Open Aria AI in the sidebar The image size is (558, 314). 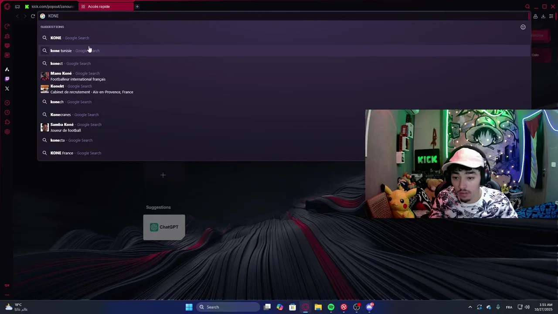tap(7, 69)
